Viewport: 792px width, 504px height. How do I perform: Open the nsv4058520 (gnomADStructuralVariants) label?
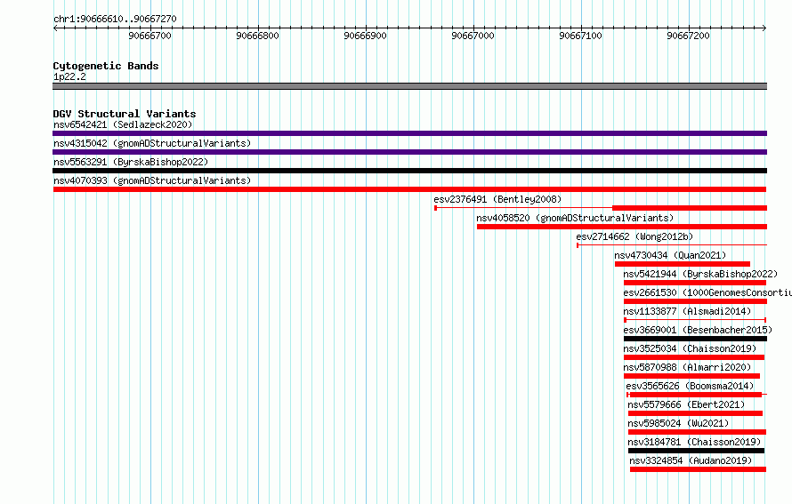click(575, 218)
